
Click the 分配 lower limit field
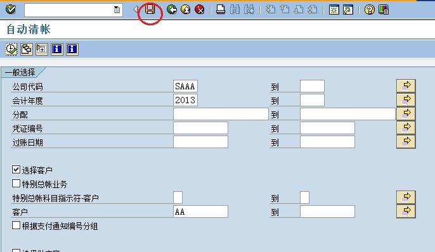coord(221,114)
